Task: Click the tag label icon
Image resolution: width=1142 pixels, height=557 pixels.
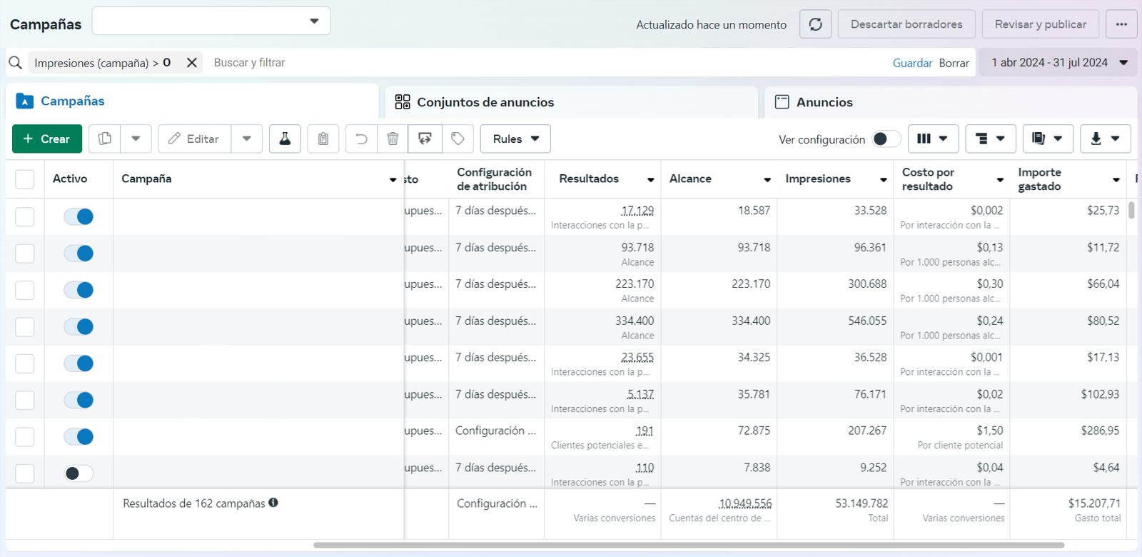Action: [458, 139]
